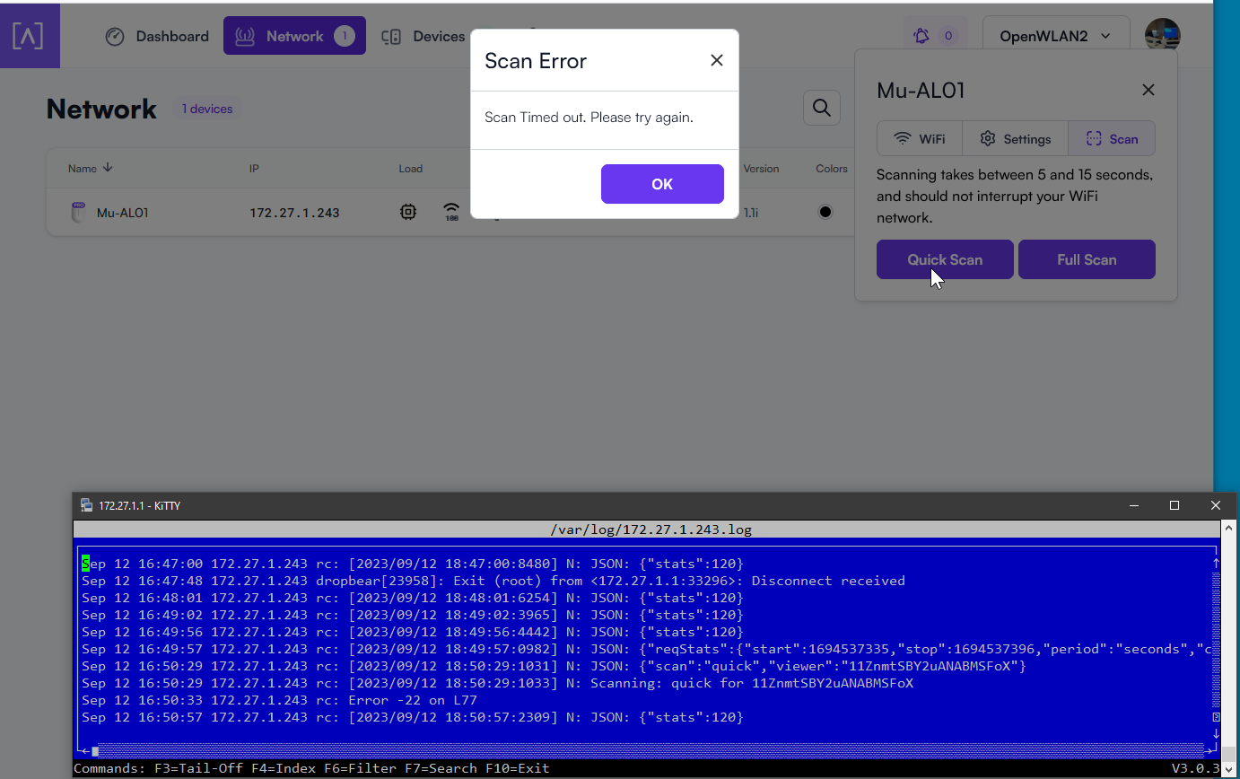Click the KiTTY window title bar icon

pos(86,505)
